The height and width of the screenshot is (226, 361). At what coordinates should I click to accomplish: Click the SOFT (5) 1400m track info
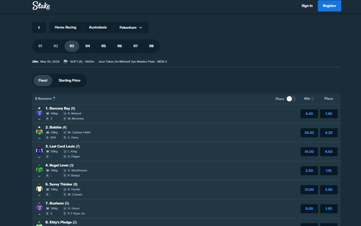coord(82,62)
